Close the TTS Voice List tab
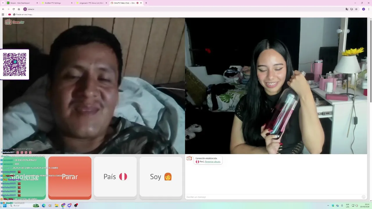 (106, 3)
